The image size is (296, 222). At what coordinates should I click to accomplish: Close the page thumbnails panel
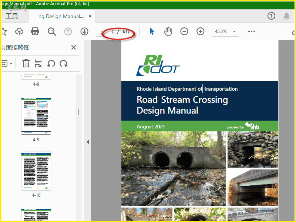coord(74,47)
